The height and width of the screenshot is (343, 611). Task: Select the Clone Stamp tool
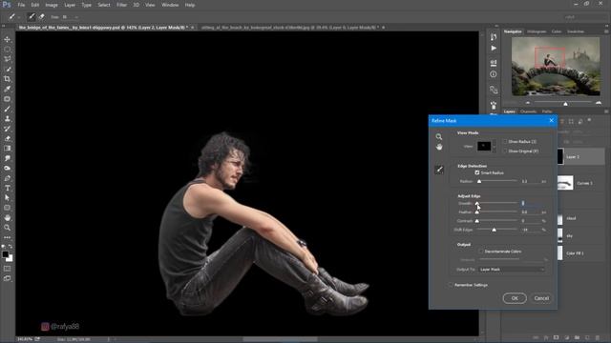pos(8,118)
